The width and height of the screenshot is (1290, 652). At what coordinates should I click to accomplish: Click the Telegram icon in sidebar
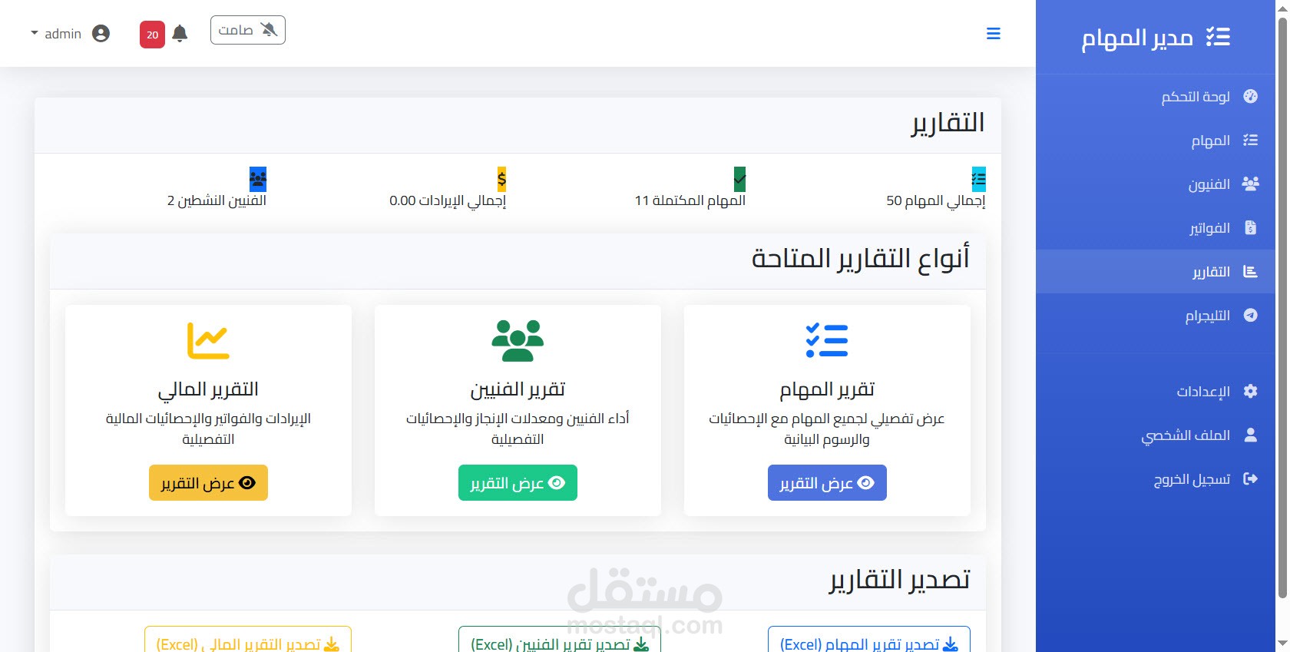pyautogui.click(x=1250, y=315)
